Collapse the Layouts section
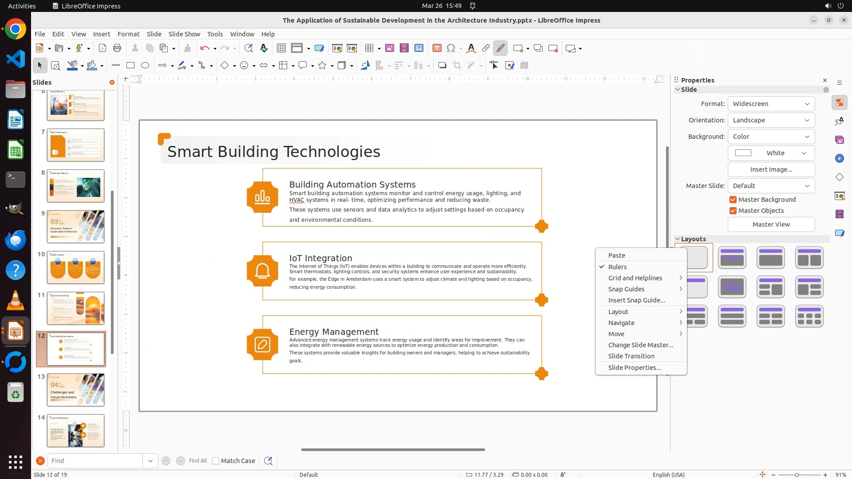This screenshot has width=852, height=479. click(678, 239)
